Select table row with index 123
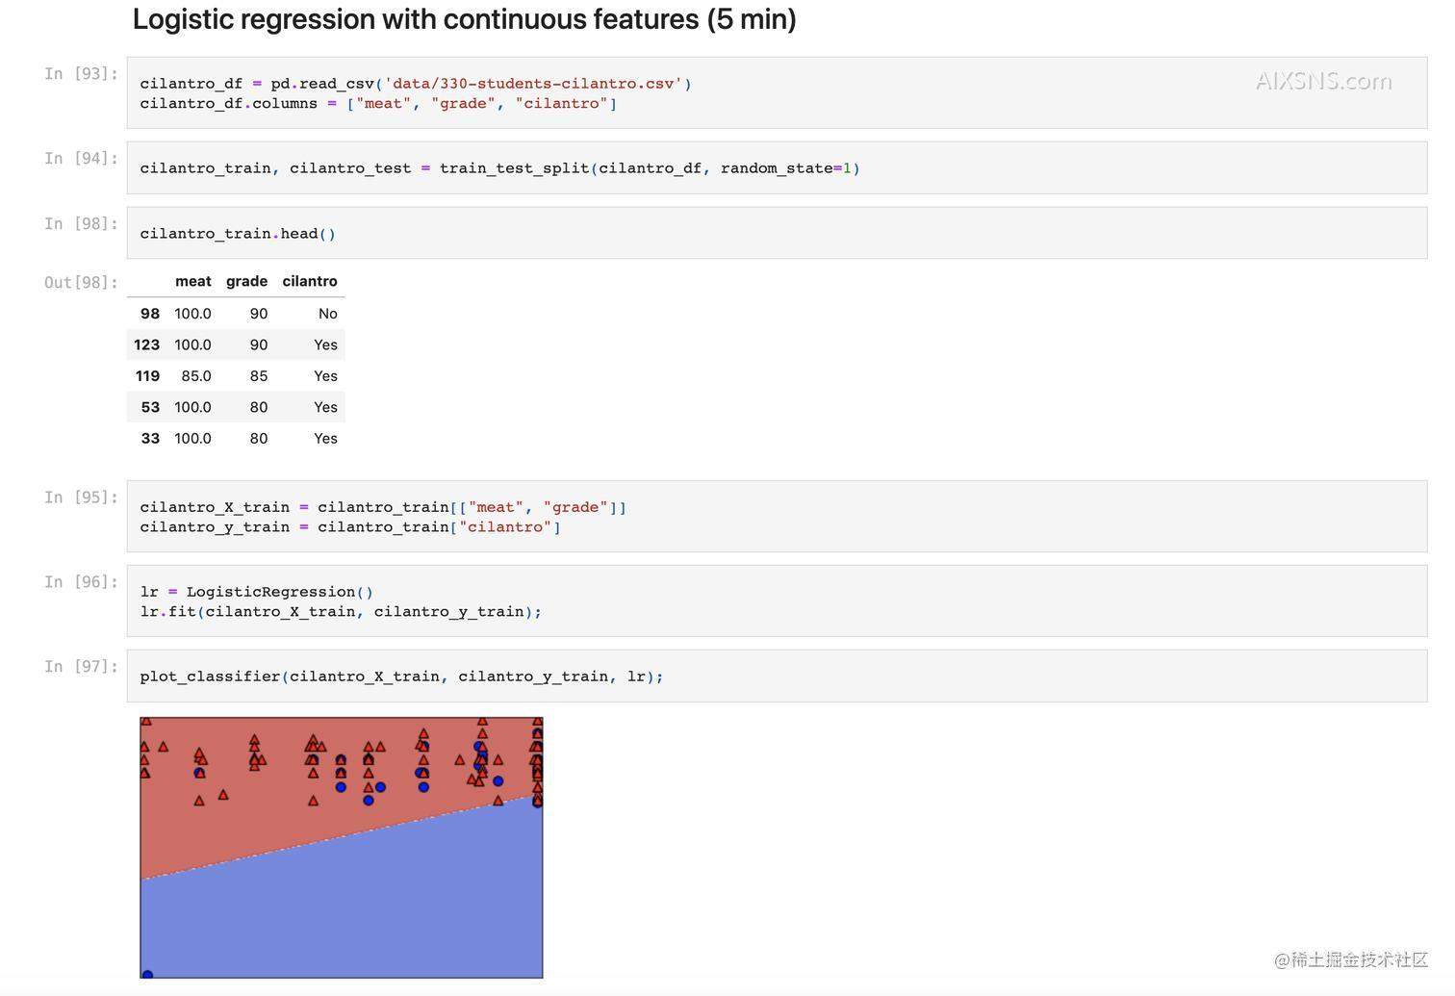The image size is (1455, 996). (x=236, y=345)
